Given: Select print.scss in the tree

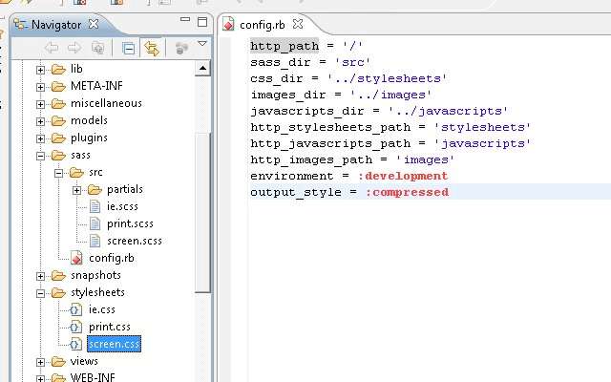Looking at the screenshot, I should coord(130,223).
